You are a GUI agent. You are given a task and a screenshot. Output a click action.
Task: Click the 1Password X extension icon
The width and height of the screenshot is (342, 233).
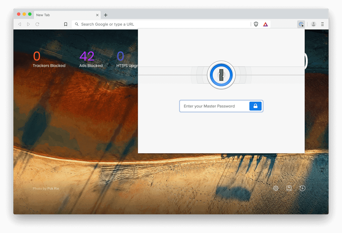click(301, 24)
